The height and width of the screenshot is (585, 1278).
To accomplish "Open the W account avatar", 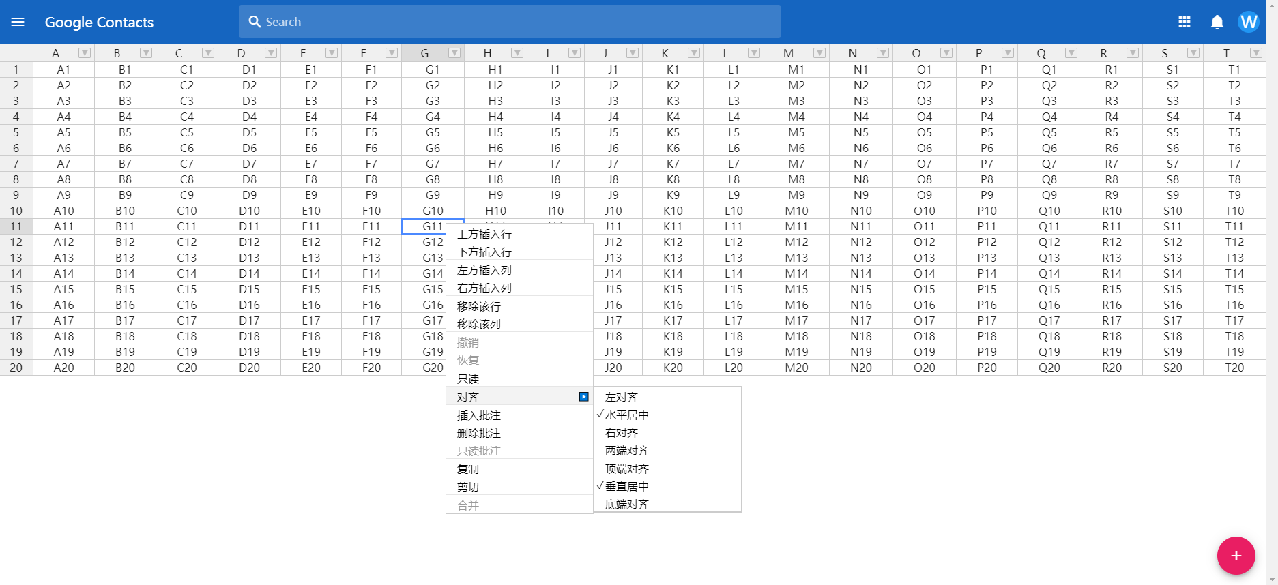I will [1249, 22].
